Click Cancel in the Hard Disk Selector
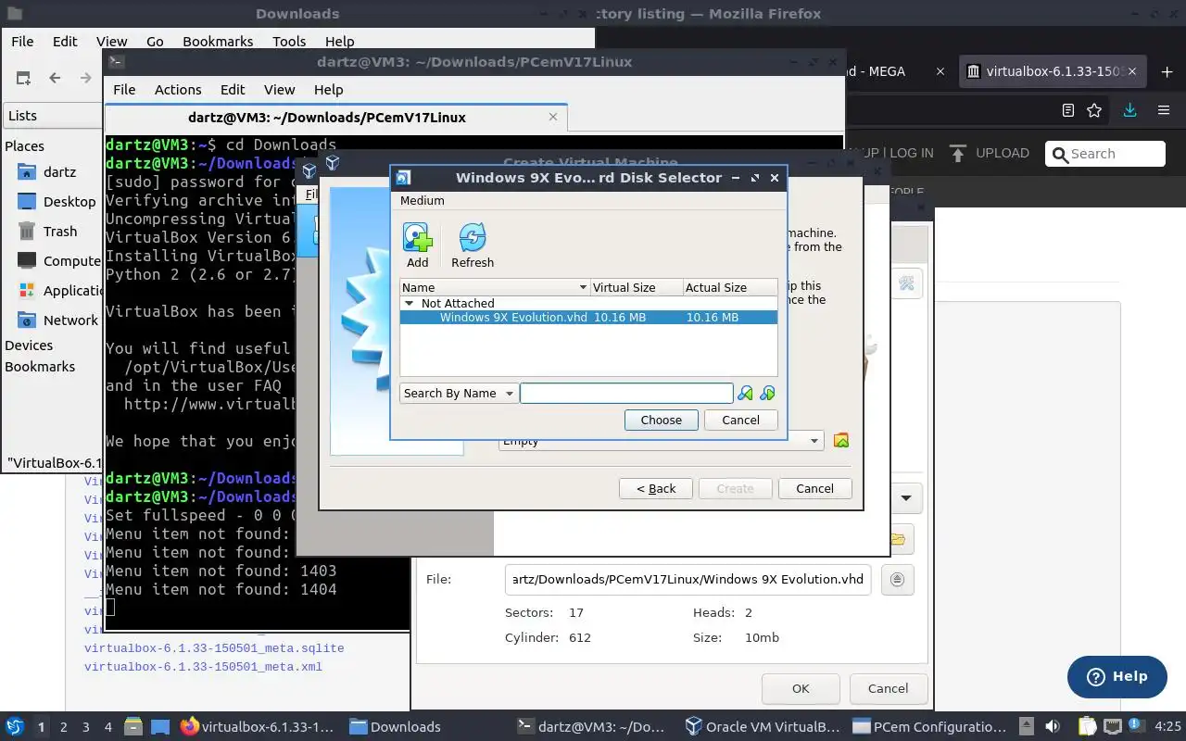 point(740,421)
